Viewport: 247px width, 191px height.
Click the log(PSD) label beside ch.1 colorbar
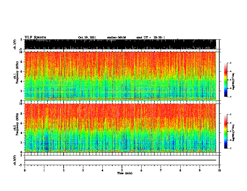click(x=234, y=81)
